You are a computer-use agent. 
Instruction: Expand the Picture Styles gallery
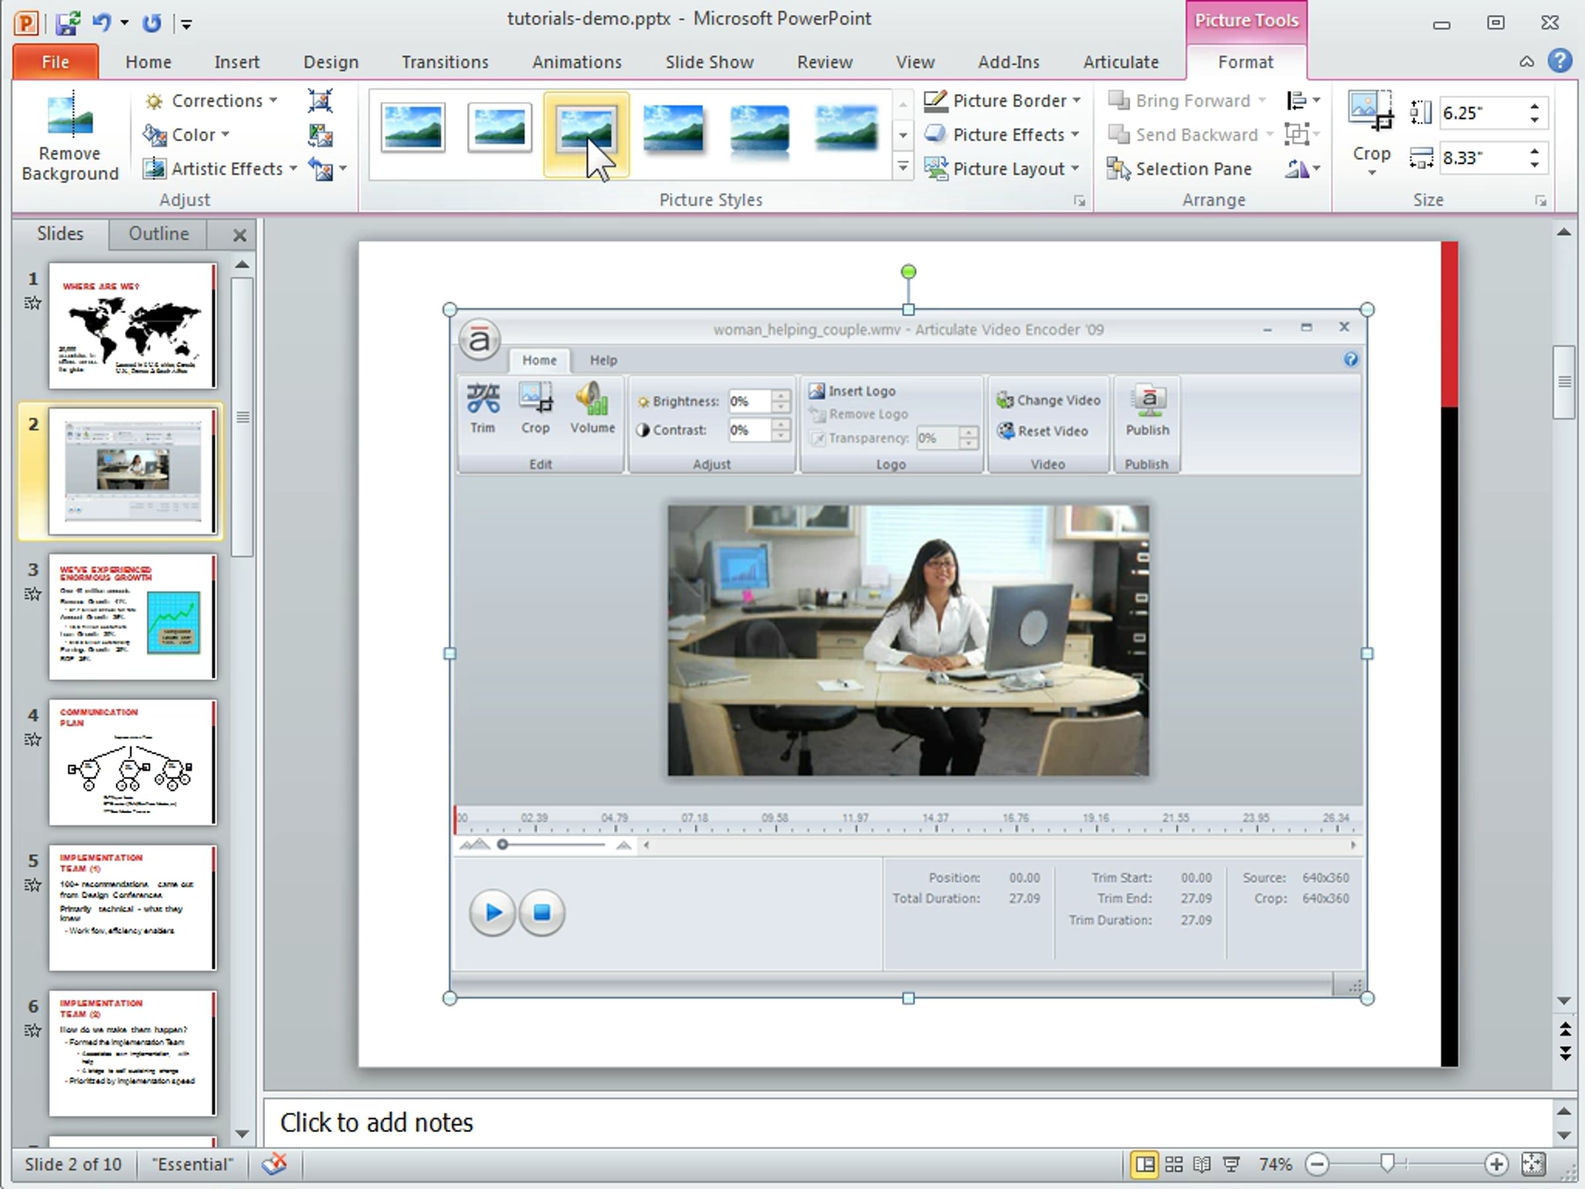click(903, 168)
